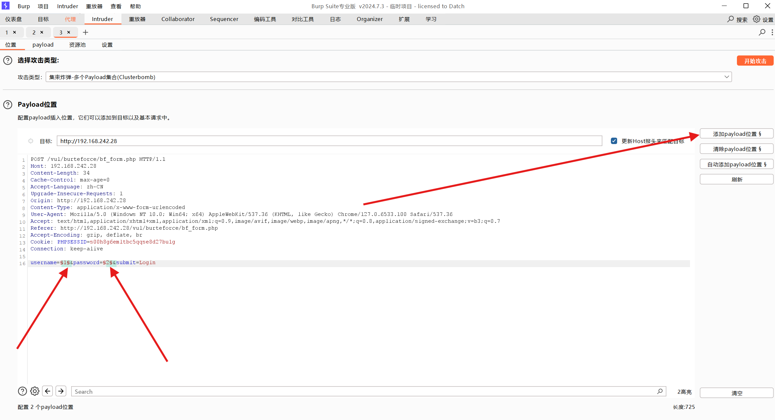Click help icon beside attack type heading
Screen dimensions: 775x420
pos(8,60)
